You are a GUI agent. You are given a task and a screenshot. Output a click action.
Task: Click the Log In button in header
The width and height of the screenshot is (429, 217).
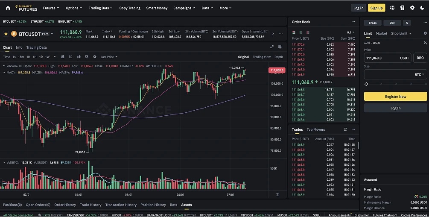(x=359, y=8)
